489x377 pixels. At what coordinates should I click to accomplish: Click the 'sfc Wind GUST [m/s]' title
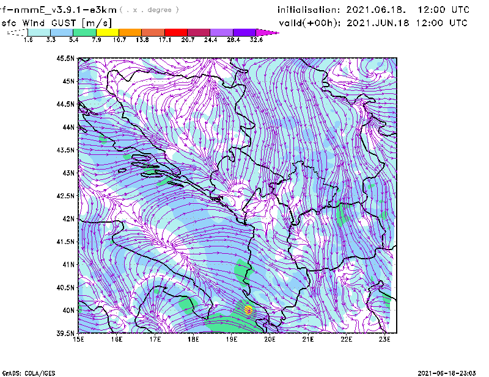pyautogui.click(x=57, y=23)
